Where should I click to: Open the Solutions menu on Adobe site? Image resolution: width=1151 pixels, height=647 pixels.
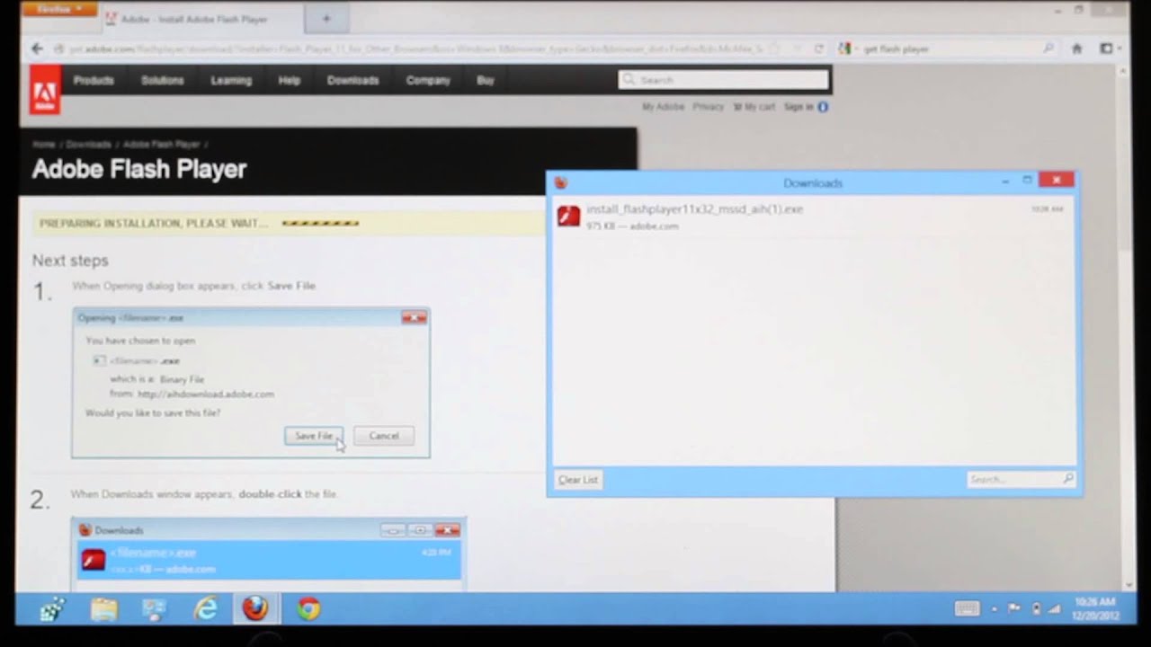tap(162, 80)
